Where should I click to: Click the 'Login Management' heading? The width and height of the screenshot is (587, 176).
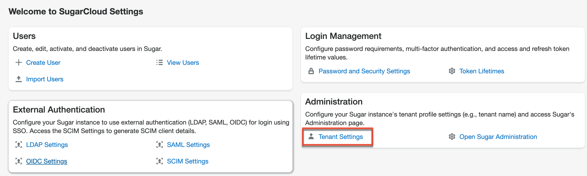343,36
